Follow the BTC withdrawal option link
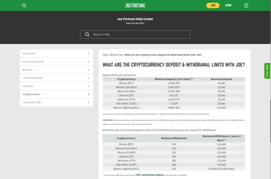This screenshot has width=271, height=179. click(x=150, y=175)
